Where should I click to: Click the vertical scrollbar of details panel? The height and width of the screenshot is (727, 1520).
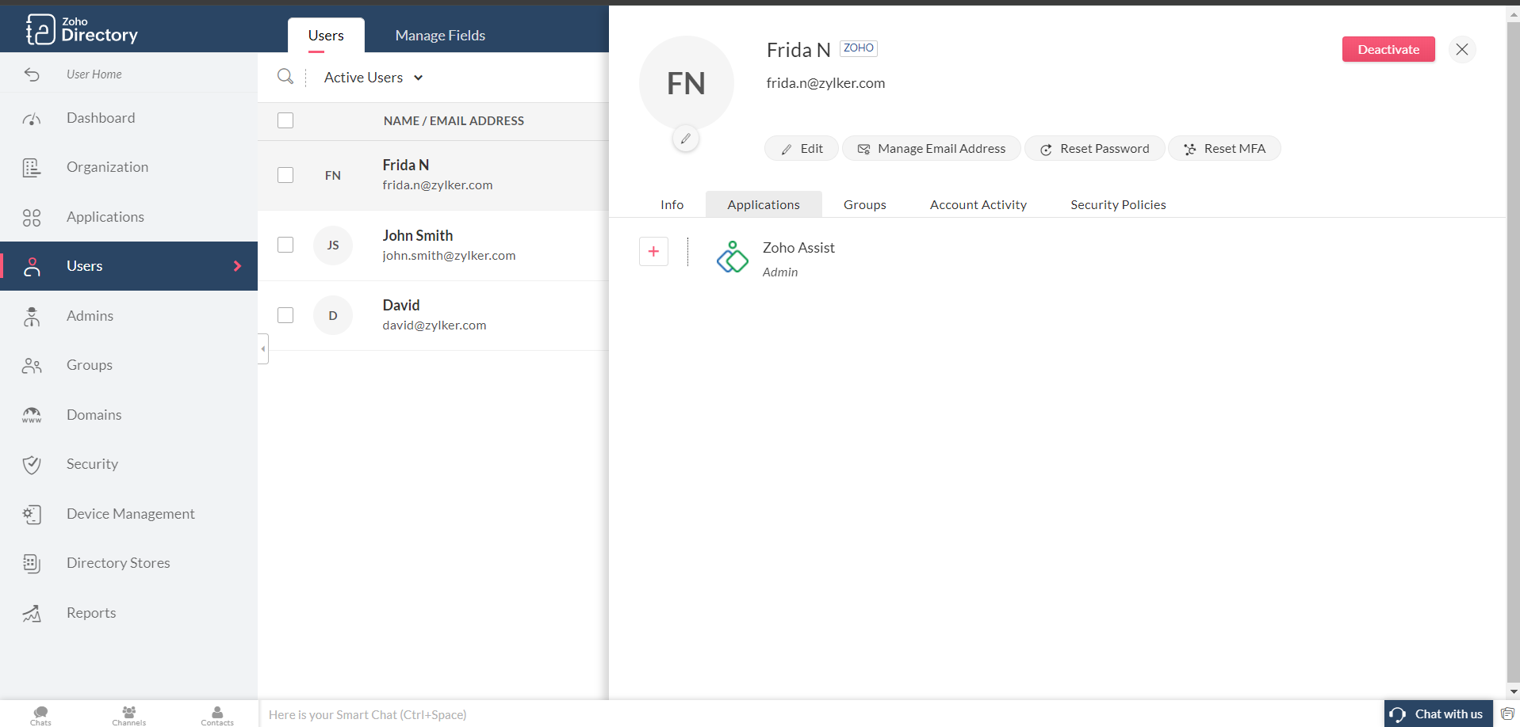[1513, 348]
